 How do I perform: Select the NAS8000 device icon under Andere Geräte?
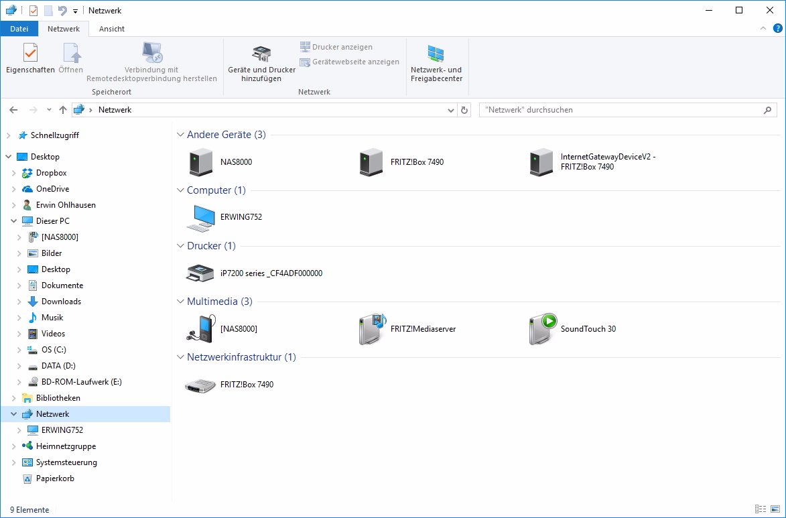[201, 162]
